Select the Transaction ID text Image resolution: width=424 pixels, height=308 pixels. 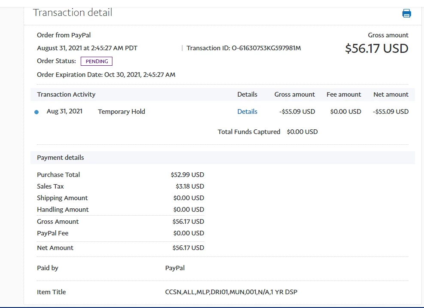point(244,48)
